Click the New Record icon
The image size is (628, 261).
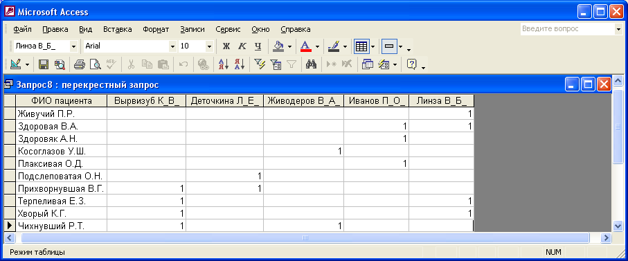(331, 64)
